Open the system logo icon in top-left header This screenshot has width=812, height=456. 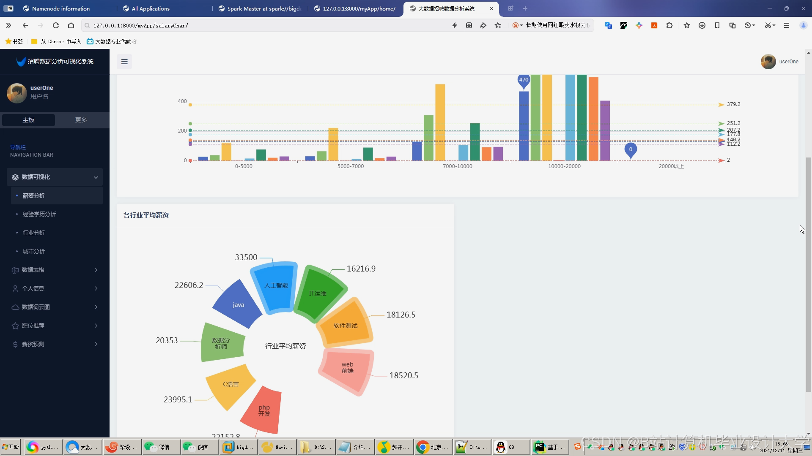[20, 61]
